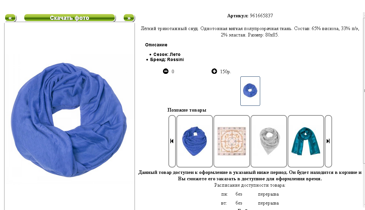Go to first item in similar products carousel

click(x=172, y=141)
